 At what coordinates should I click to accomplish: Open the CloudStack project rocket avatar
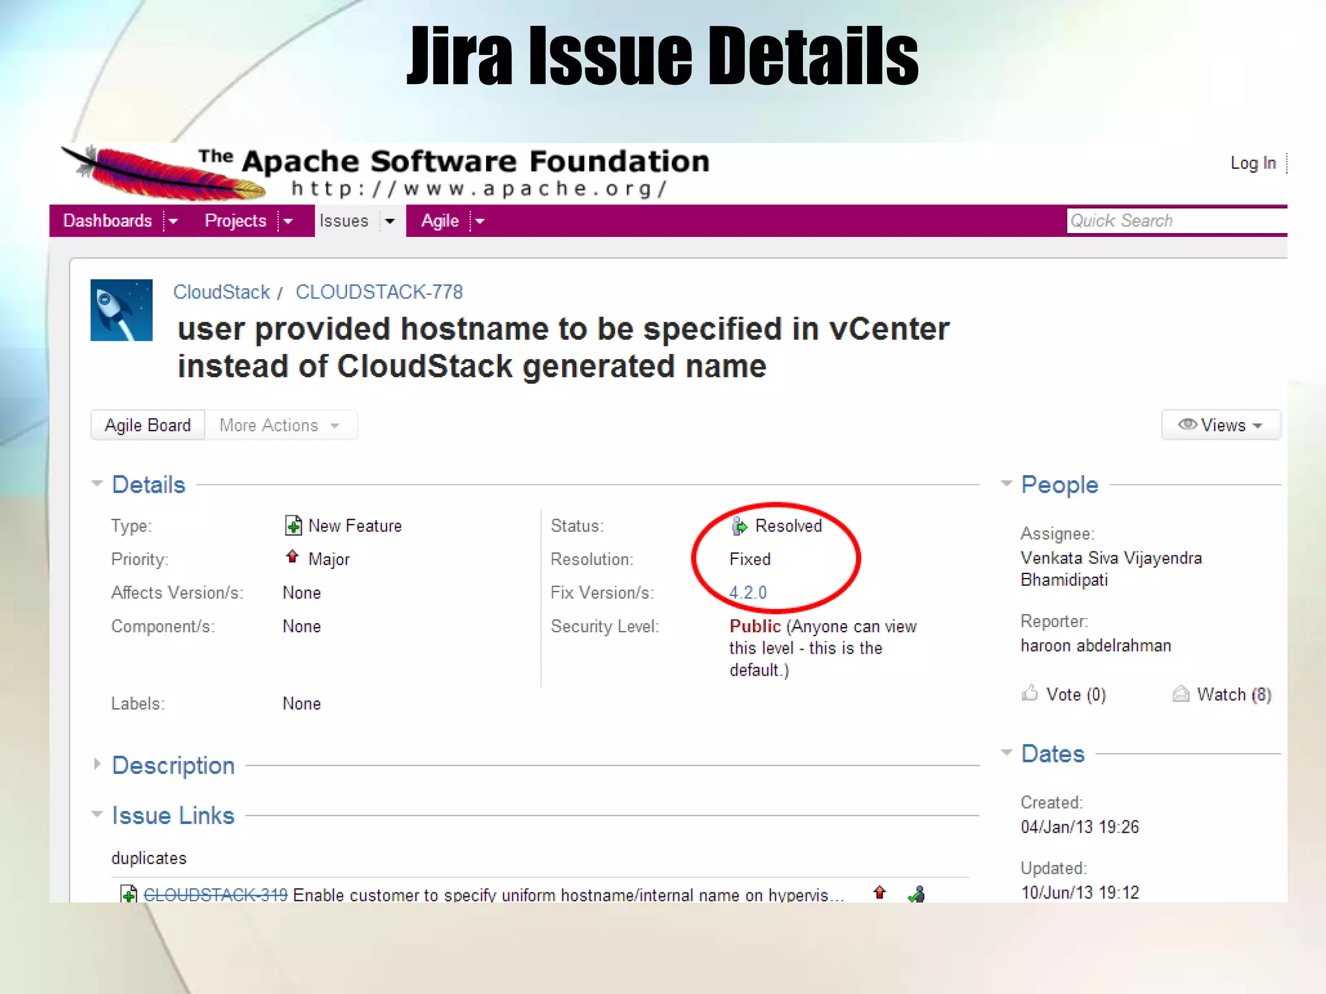[x=122, y=310]
